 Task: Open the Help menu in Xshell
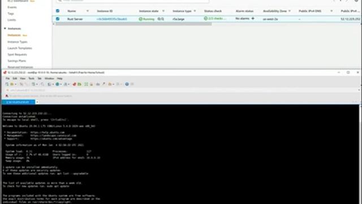click(x=59, y=78)
